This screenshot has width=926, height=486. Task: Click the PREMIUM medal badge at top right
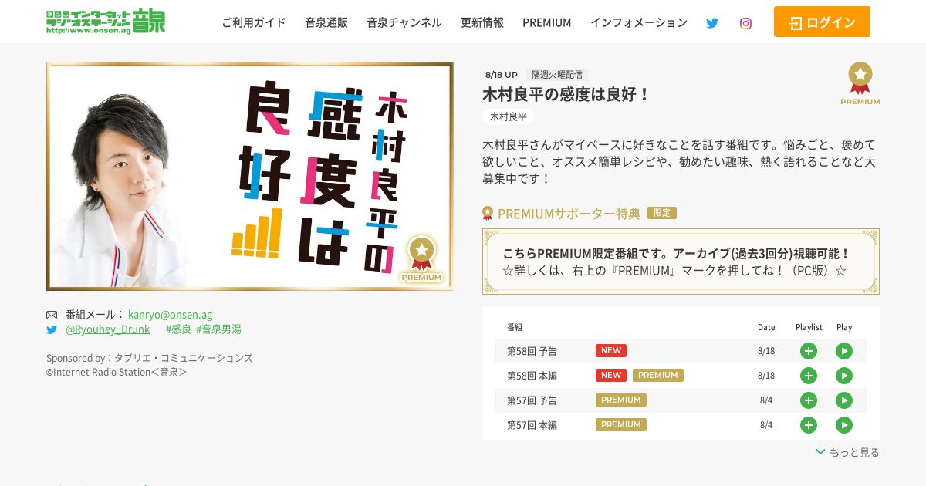(x=860, y=83)
